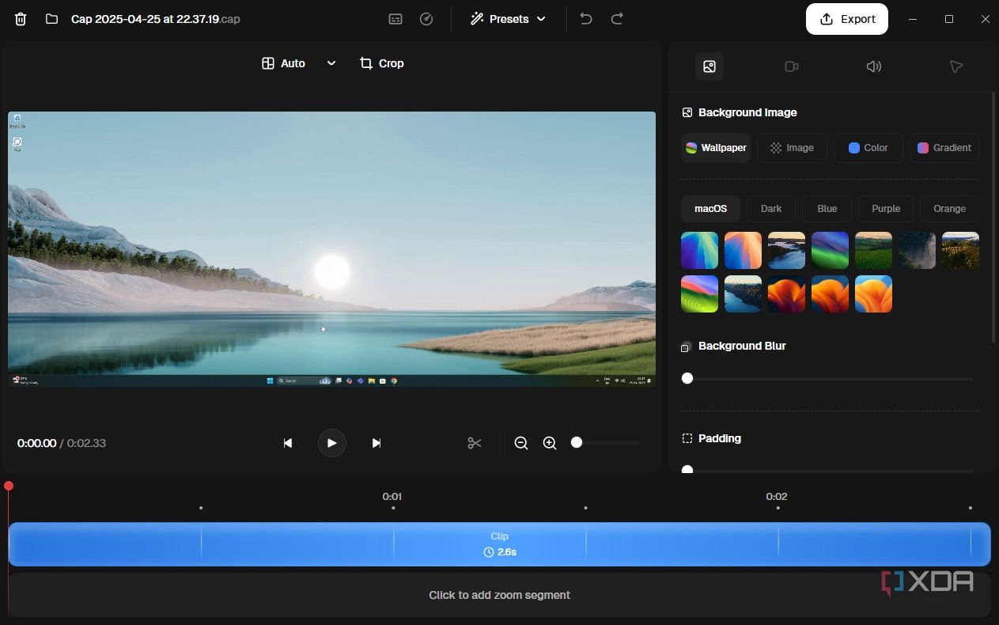Zoom in timeline magnifier
Image resolution: width=999 pixels, height=625 pixels.
click(x=550, y=443)
